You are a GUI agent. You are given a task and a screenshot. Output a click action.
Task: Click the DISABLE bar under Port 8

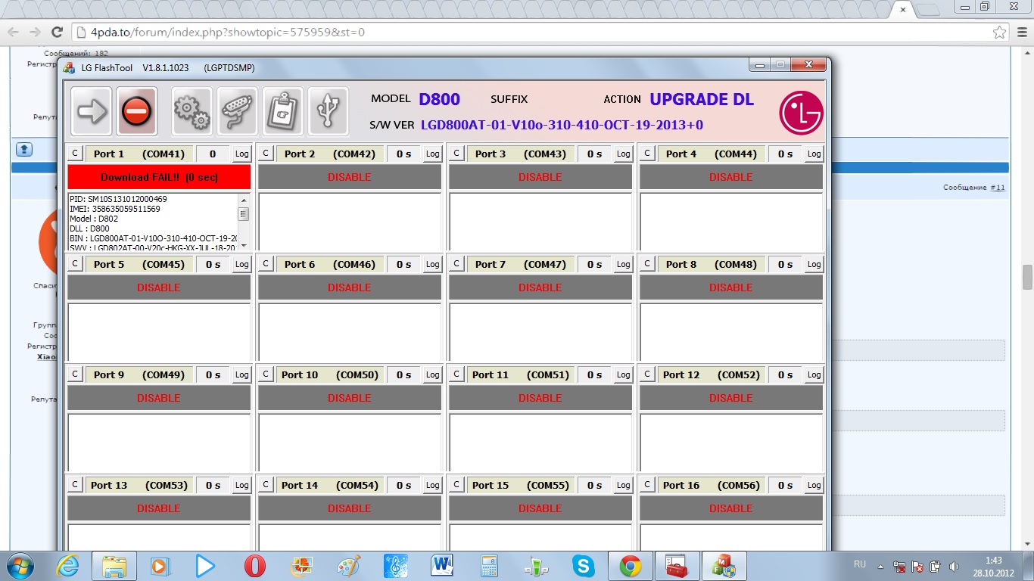pyautogui.click(x=731, y=287)
